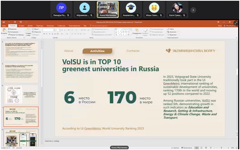The height and width of the screenshot is (150, 240).
Task: Open the font name combo box
Action: click(49, 30)
